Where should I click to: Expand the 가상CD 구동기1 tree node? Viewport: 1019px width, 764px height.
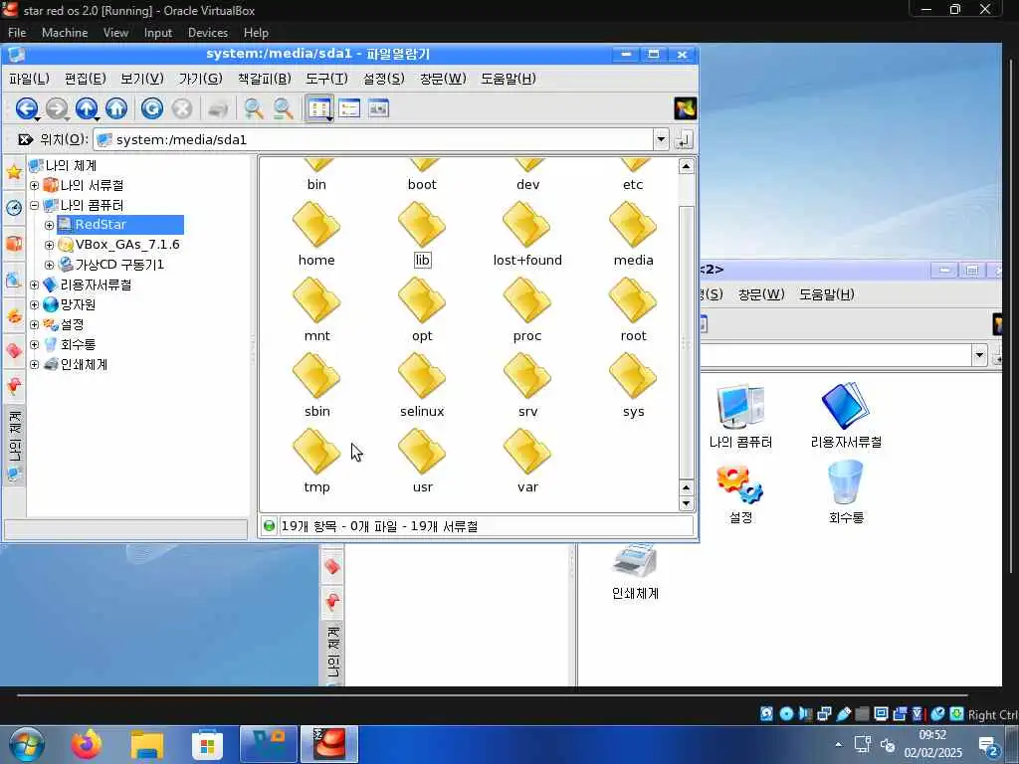pyautogui.click(x=50, y=265)
